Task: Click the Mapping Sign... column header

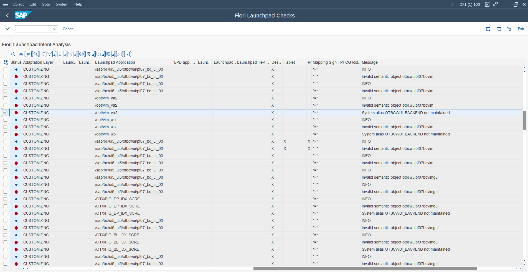Action: point(325,62)
